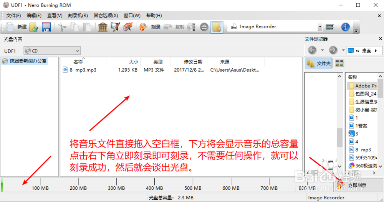
Task: Click the 刻录 burn label in toolbar
Action: [x=156, y=27]
